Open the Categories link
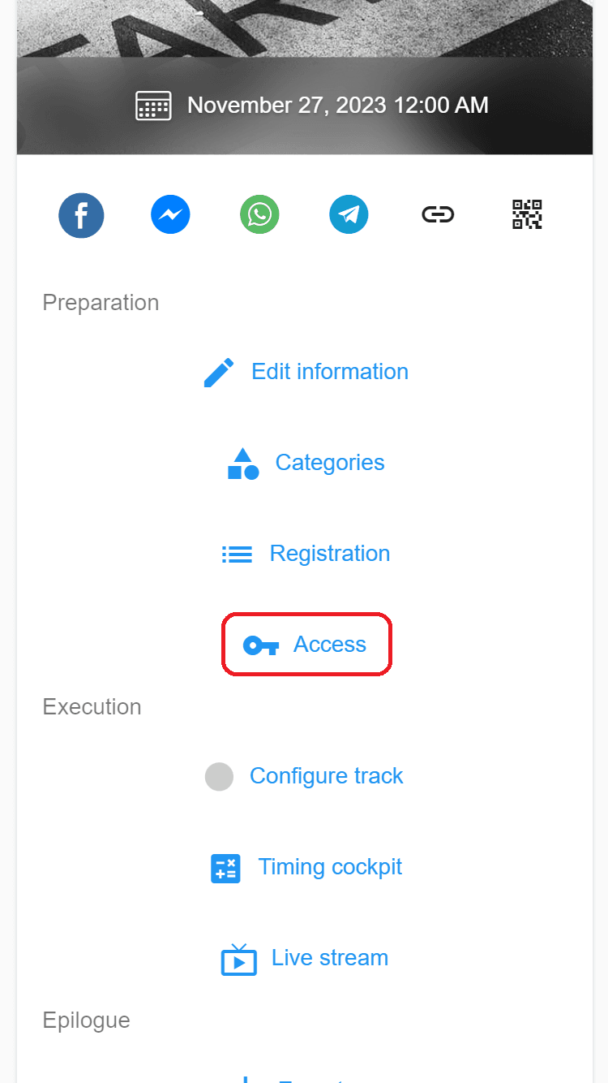Screen dimensions: 608x1083 tap(330, 463)
